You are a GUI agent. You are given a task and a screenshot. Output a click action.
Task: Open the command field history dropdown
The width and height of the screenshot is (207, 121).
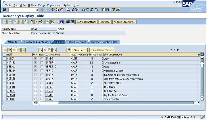(x=37, y=10)
